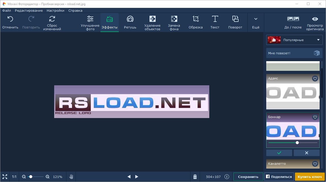326x182 pixels.
Task: Open the Ретушь retouch tool
Action: coord(130,22)
